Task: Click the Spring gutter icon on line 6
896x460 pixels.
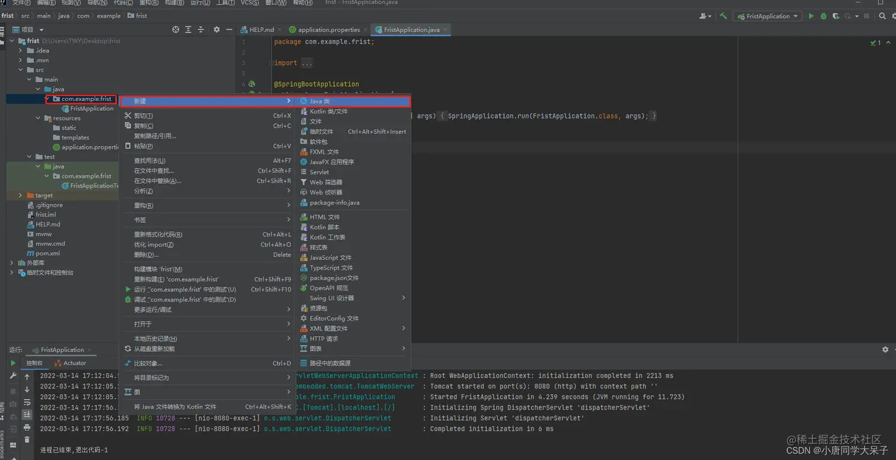Action: (252, 84)
